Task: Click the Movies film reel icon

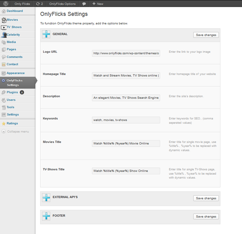Action: (x=4, y=20)
